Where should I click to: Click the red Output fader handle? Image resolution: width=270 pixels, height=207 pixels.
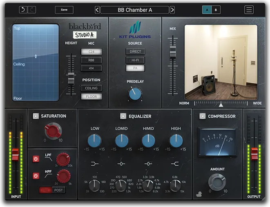click(x=254, y=154)
